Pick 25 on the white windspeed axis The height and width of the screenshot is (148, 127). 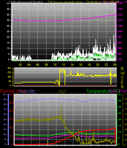[8, 31]
